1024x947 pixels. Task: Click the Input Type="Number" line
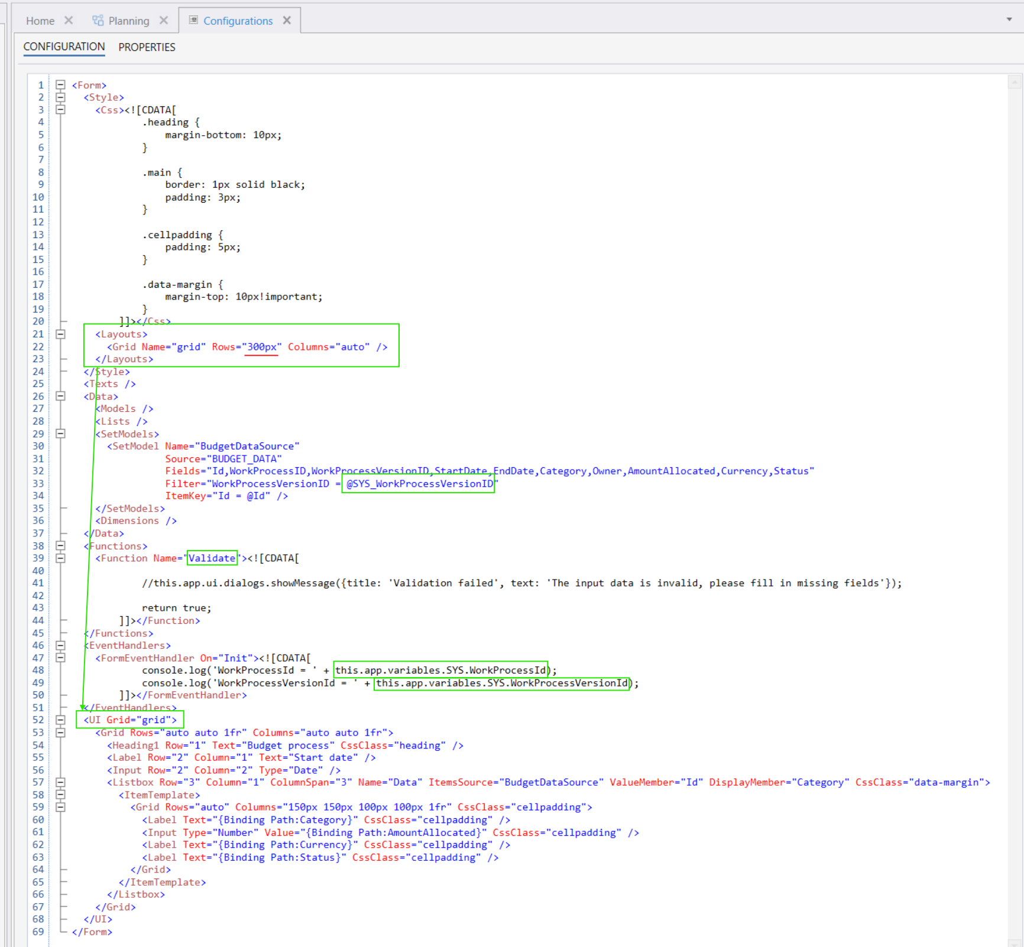coord(390,832)
